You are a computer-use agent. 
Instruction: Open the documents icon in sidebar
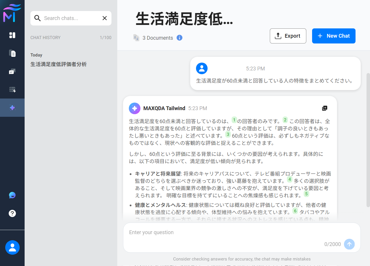(12, 53)
